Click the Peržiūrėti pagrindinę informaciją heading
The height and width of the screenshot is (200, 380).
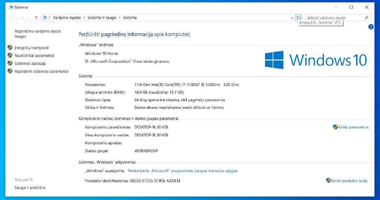(134, 34)
